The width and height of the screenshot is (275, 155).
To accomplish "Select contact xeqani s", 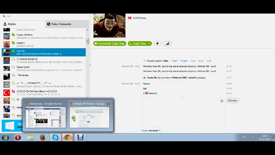I will (44, 44).
